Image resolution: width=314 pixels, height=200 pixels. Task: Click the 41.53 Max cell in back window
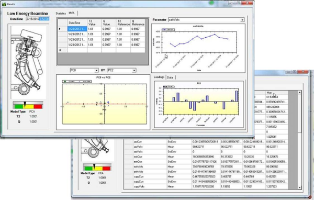point(276,97)
